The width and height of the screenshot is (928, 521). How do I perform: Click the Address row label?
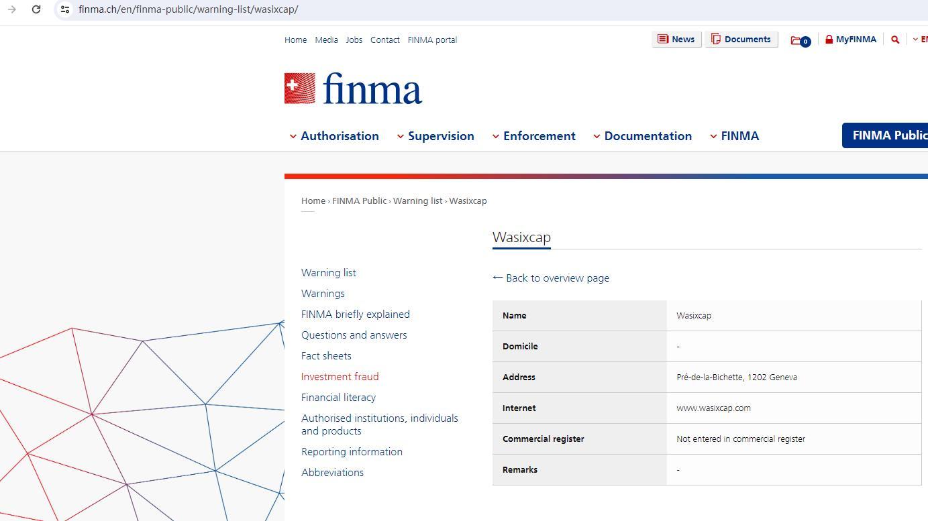coord(519,378)
